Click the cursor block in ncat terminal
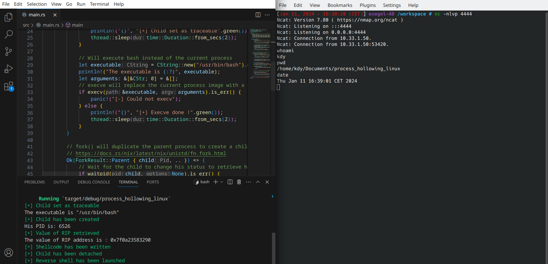548x264 pixels. point(278,87)
